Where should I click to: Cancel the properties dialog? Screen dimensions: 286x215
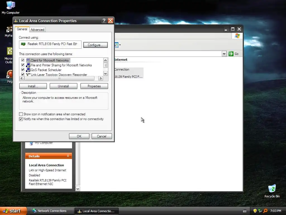(102, 136)
